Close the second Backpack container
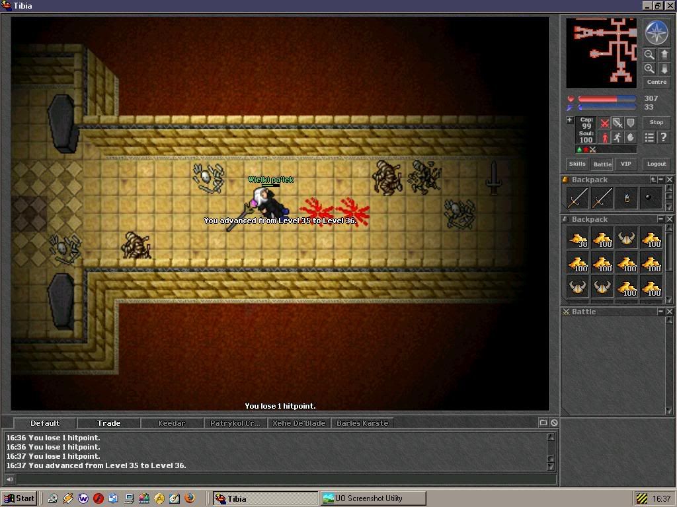 669,219
